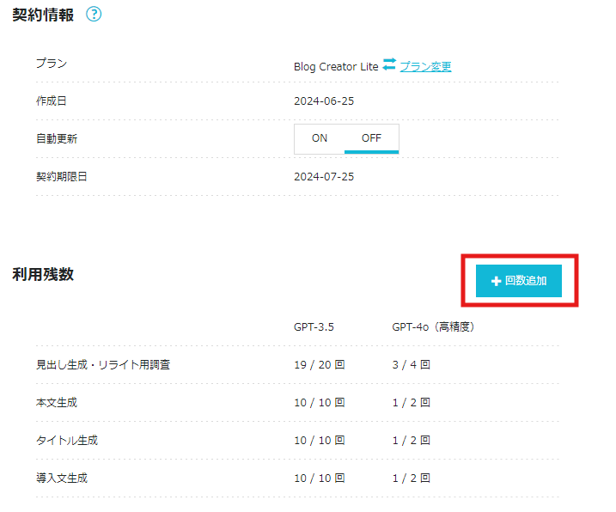Click the 導入文生成 GPT-4o count
The image size is (616, 512).
(411, 478)
